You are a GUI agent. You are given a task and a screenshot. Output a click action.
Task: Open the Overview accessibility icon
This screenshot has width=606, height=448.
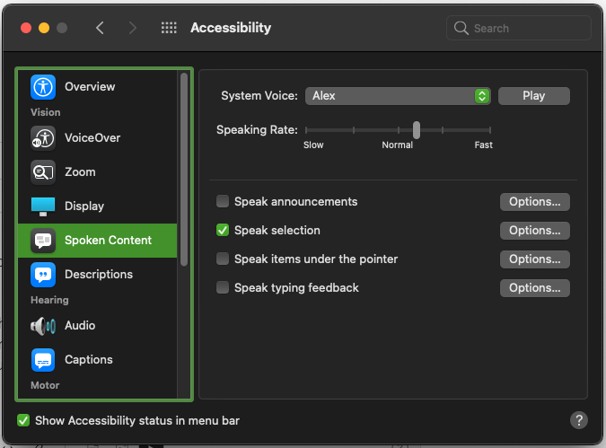[x=43, y=87]
